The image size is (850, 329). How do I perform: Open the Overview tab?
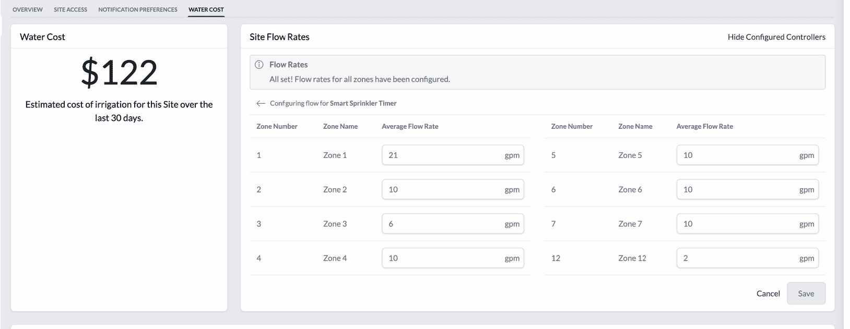point(28,9)
